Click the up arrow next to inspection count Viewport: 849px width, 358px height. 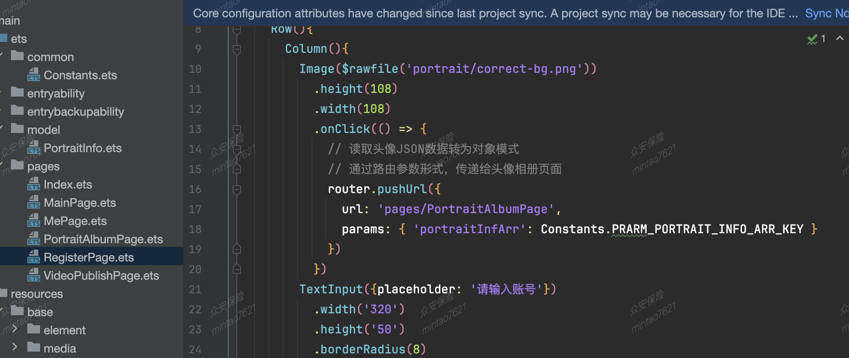(x=840, y=39)
